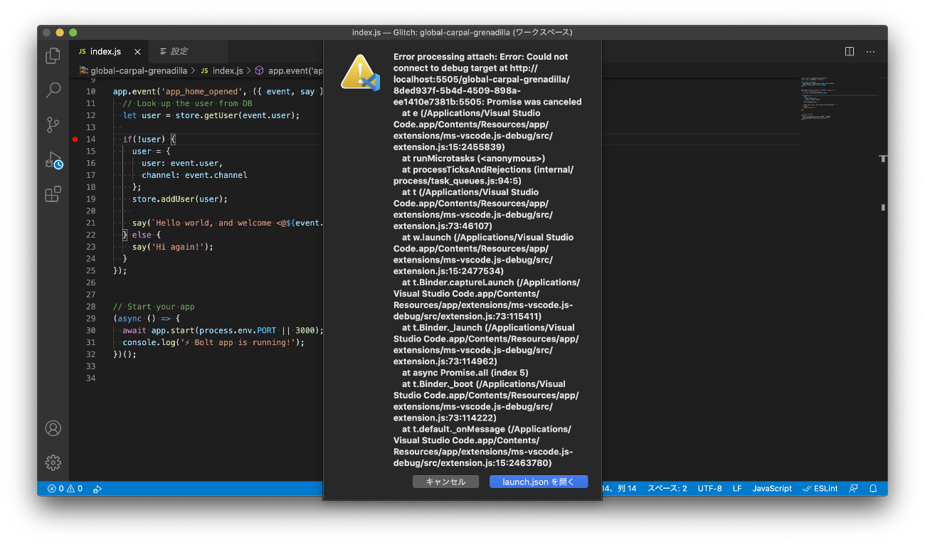Click the 'channel: event.channel' line

pyautogui.click(x=194, y=175)
